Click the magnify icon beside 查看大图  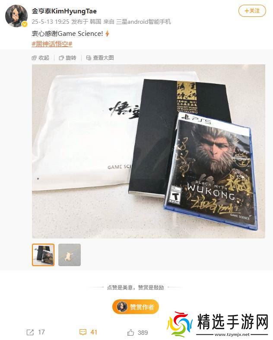[89, 58]
